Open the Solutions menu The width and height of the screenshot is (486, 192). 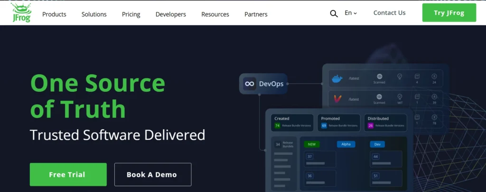coord(94,14)
